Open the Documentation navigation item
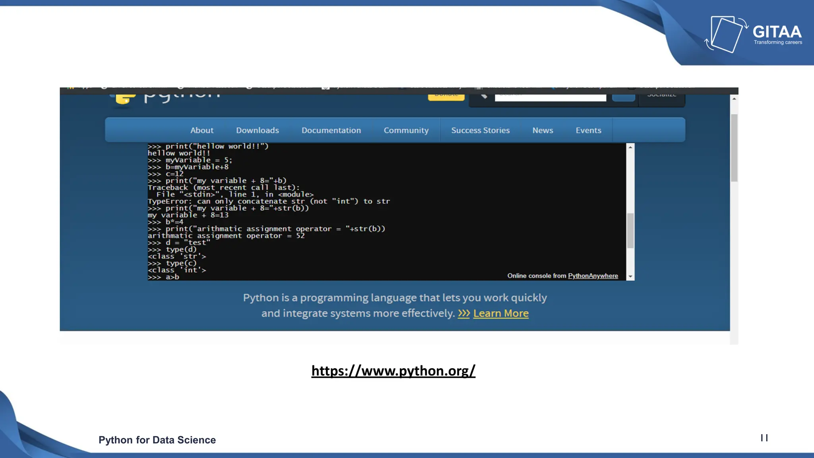The width and height of the screenshot is (814, 458). pos(331,130)
